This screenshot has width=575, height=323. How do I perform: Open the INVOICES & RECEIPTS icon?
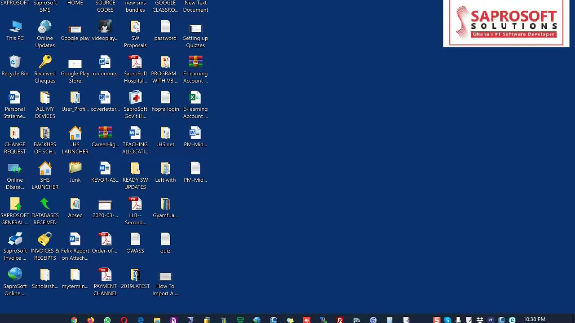[45, 247]
